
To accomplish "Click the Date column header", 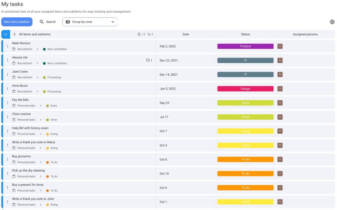I will coord(186,35).
